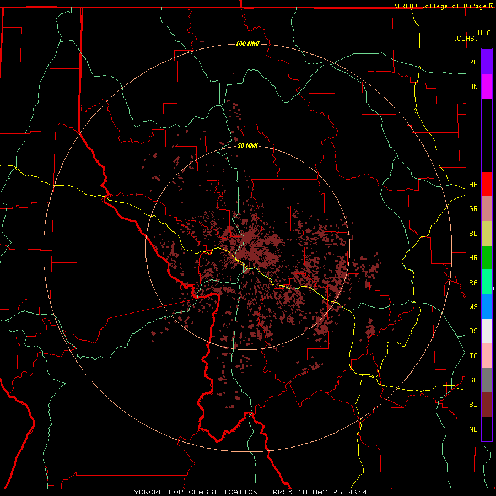Viewport: 496px width, 496px height.
Task: Click the GC gray legend swatch
Action: pos(487,380)
